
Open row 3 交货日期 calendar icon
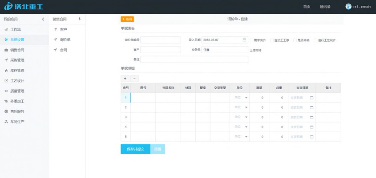tap(311, 117)
